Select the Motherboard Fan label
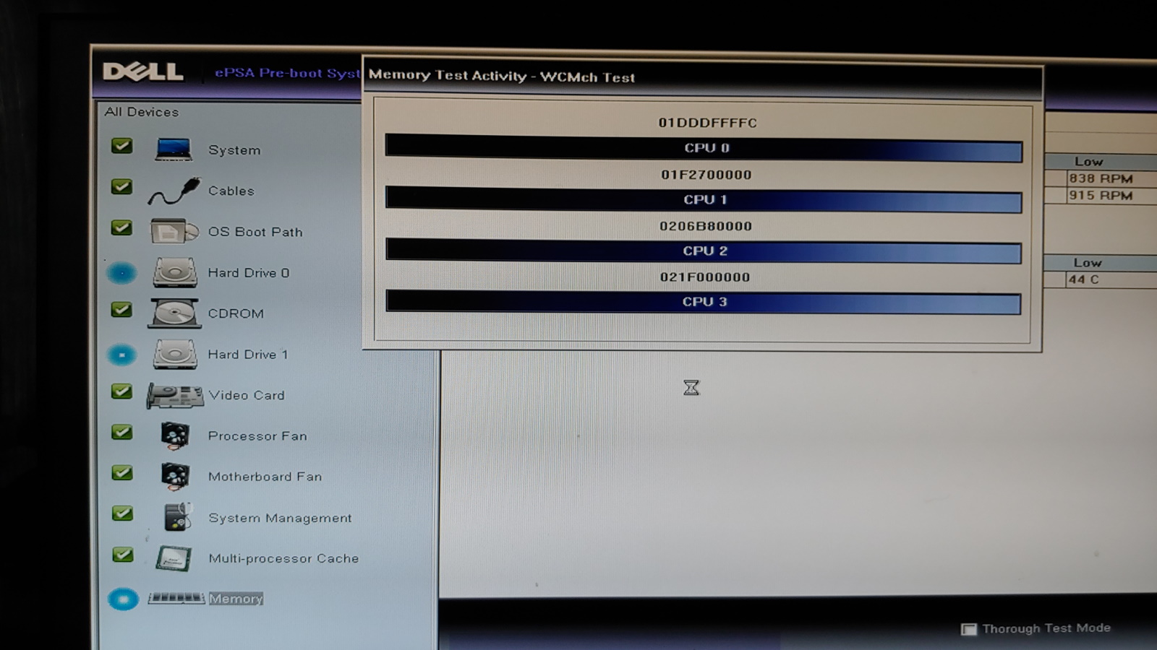Image resolution: width=1157 pixels, height=650 pixels. click(x=265, y=477)
